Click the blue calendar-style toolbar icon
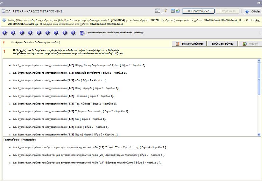 [173, 11]
